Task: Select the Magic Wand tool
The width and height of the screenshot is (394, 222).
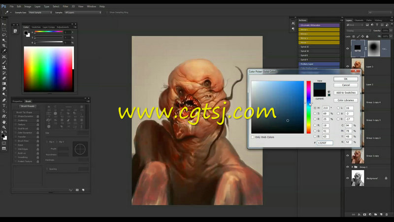Action: coord(4,40)
